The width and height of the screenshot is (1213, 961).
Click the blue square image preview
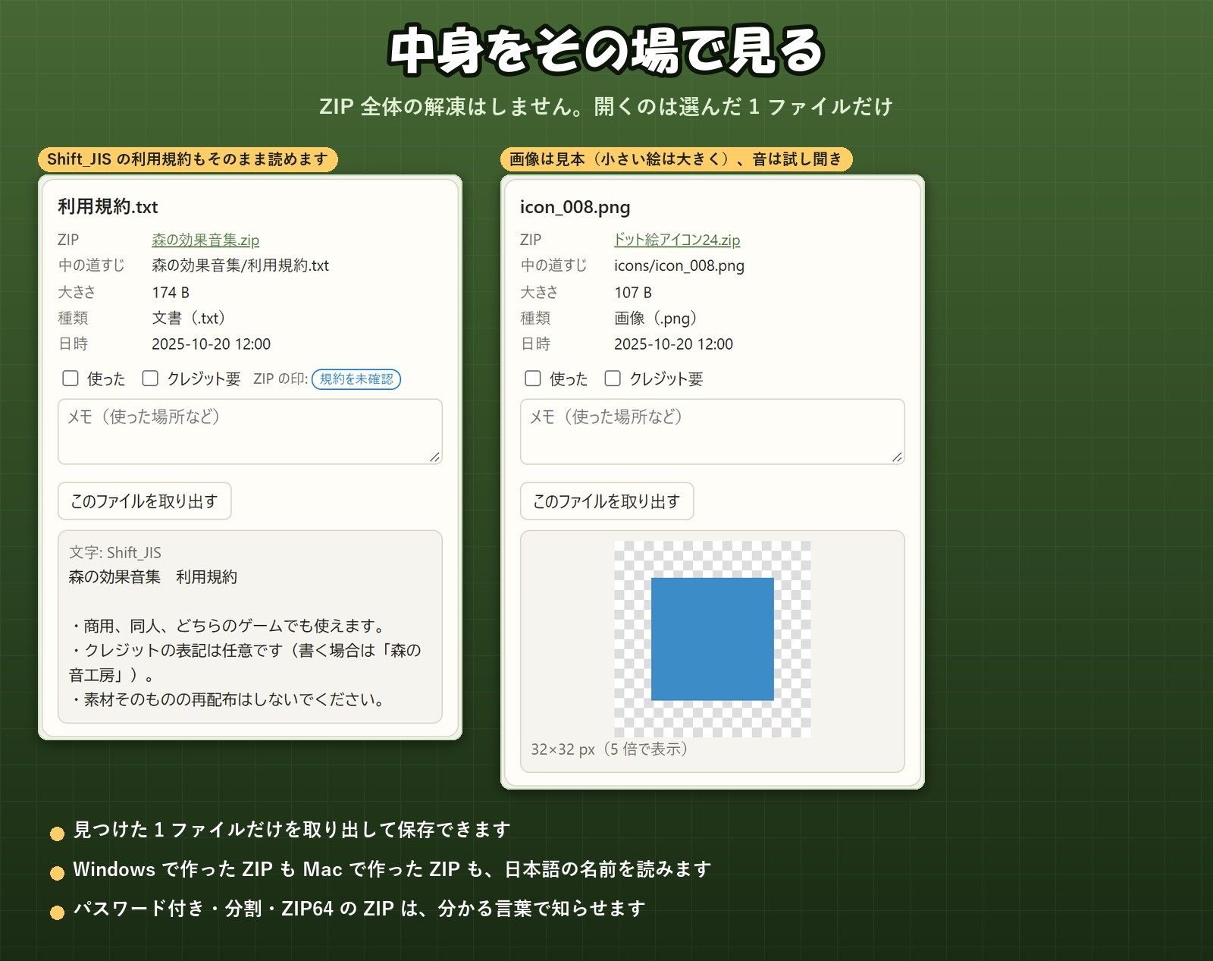click(713, 639)
